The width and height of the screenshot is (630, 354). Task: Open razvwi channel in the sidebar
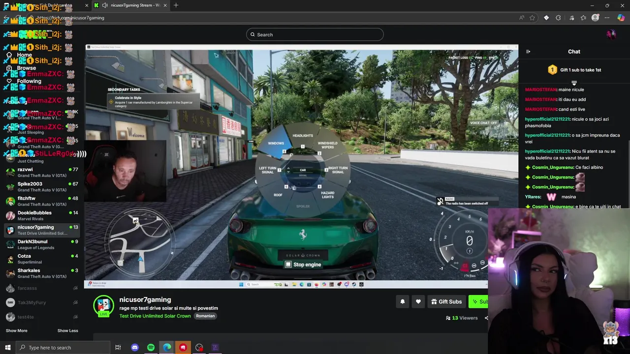(42, 172)
